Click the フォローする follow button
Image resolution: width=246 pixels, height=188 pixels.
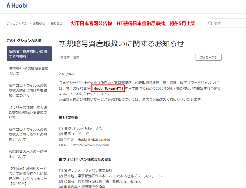coord(208,57)
